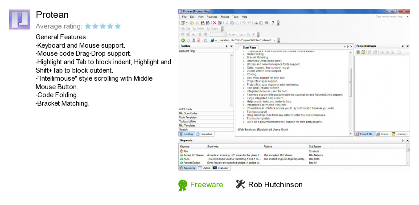Switch to the Output tab
The image size is (419, 205).
(x=205, y=168)
